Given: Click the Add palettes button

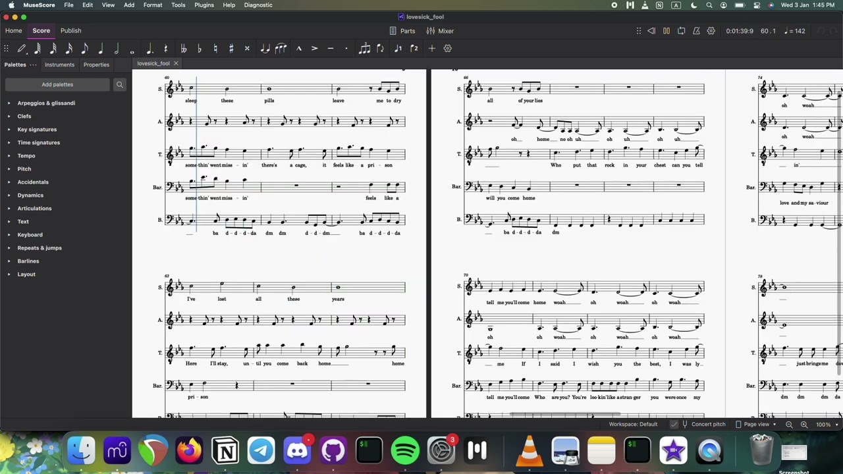Looking at the screenshot, I should [57, 84].
